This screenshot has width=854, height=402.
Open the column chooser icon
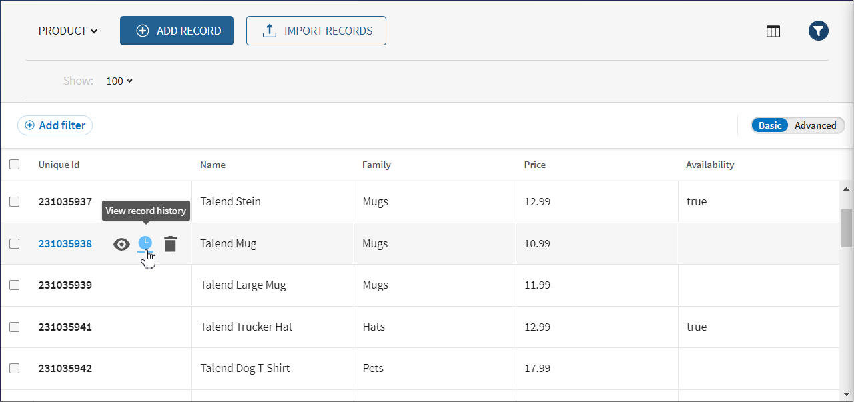[x=773, y=31]
